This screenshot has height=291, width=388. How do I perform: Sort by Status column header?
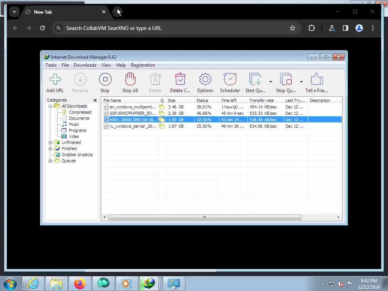(x=207, y=100)
